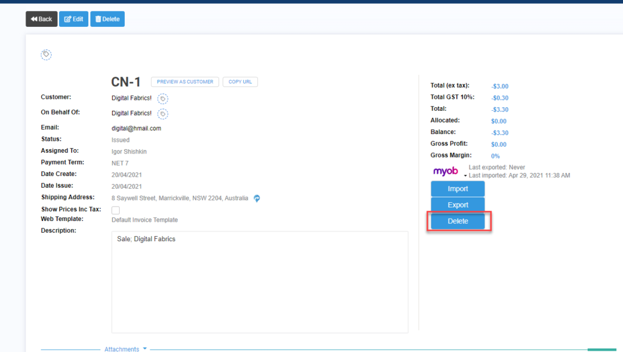Click the tag icon next to Customer Digital Fabrics!
This screenshot has height=352, width=623.
click(162, 98)
